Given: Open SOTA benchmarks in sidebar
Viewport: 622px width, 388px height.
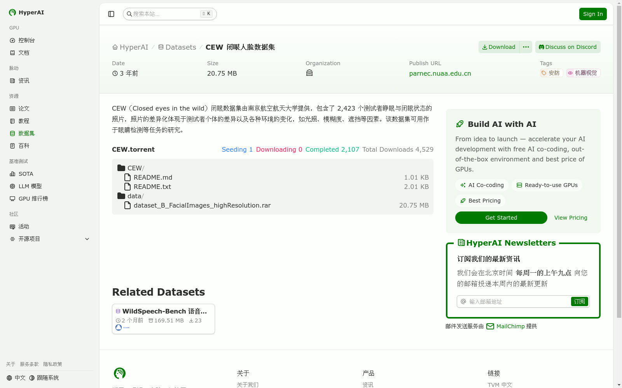Looking at the screenshot, I should coord(49,174).
